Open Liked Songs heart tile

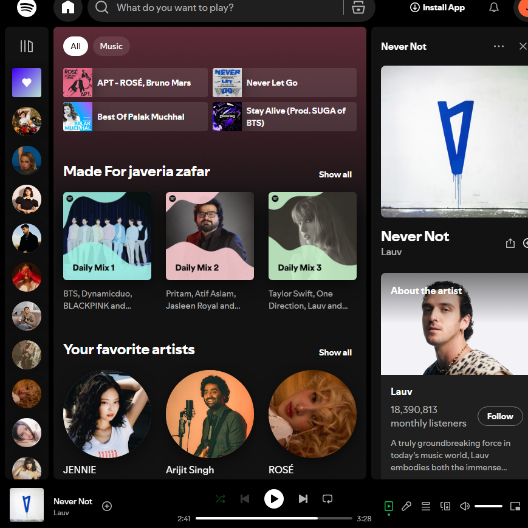click(x=27, y=83)
